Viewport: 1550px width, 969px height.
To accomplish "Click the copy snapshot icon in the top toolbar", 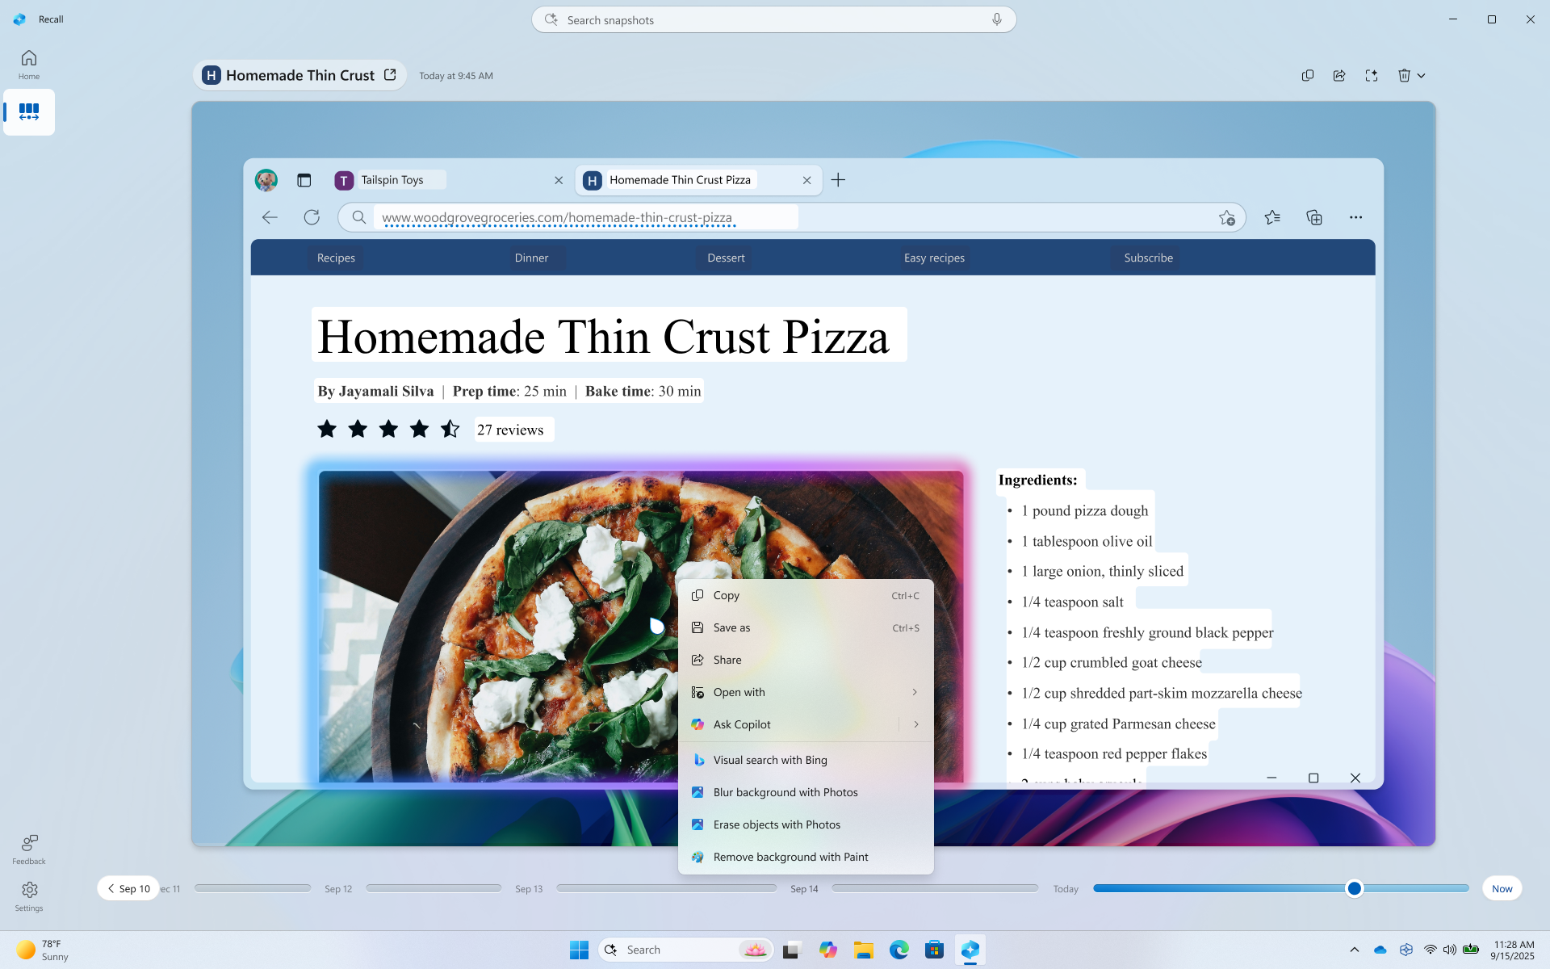I will tap(1308, 75).
